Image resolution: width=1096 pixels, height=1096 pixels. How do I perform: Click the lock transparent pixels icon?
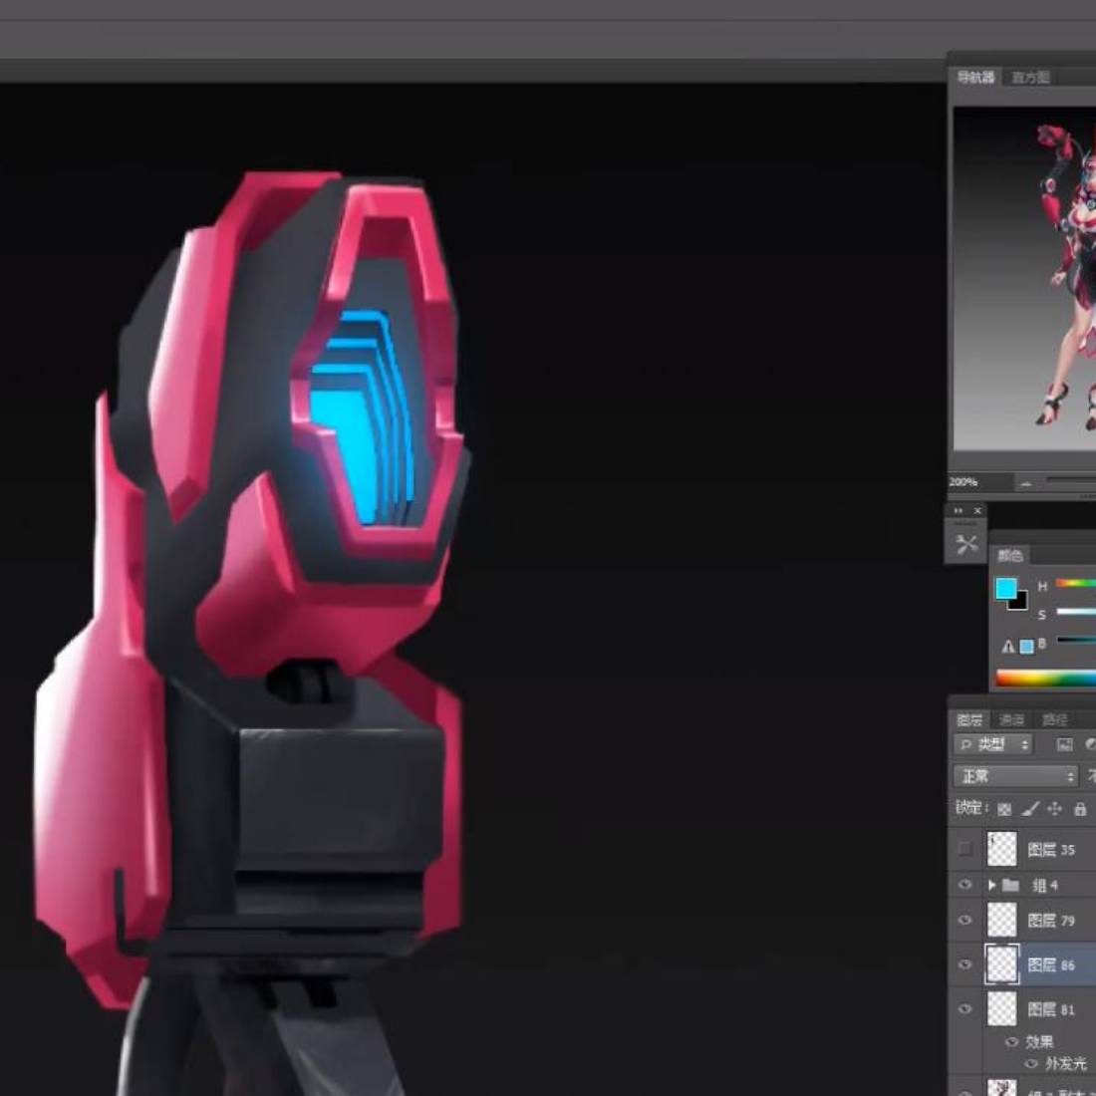pyautogui.click(x=1004, y=809)
